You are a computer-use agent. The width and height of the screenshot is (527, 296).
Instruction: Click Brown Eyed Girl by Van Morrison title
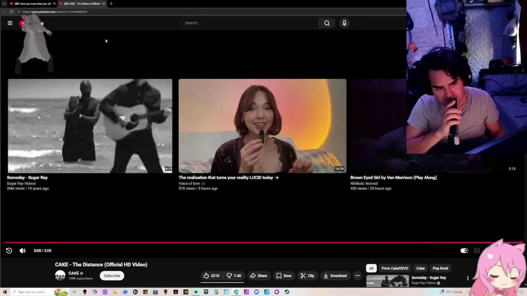[x=393, y=178]
